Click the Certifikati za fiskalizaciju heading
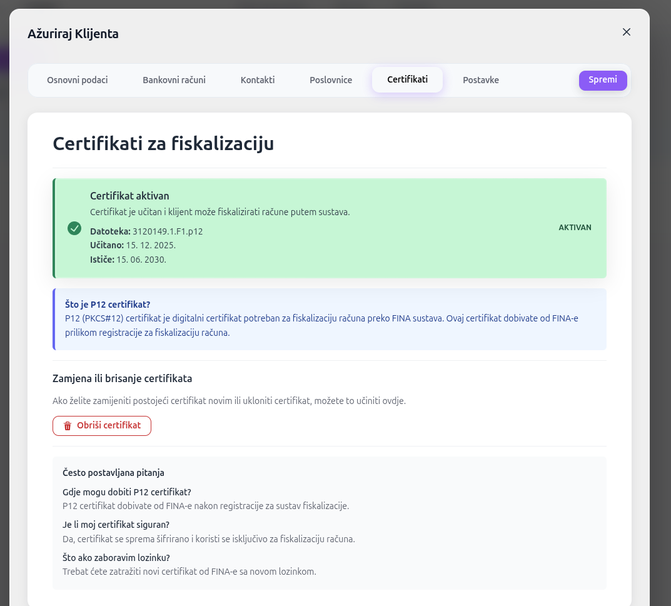Viewport: 671px width, 606px height. coord(163,144)
